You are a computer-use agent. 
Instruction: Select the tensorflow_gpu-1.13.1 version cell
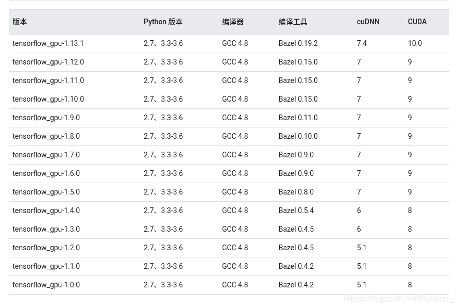pos(48,43)
